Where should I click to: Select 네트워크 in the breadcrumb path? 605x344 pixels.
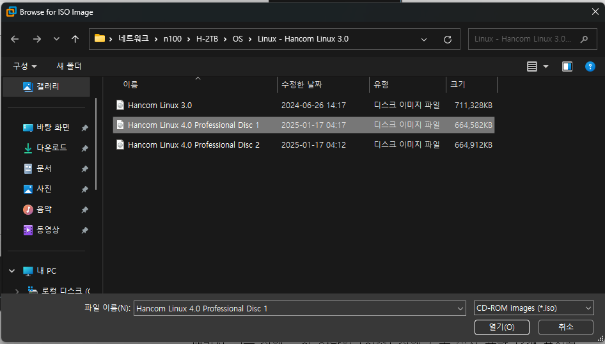(134, 38)
